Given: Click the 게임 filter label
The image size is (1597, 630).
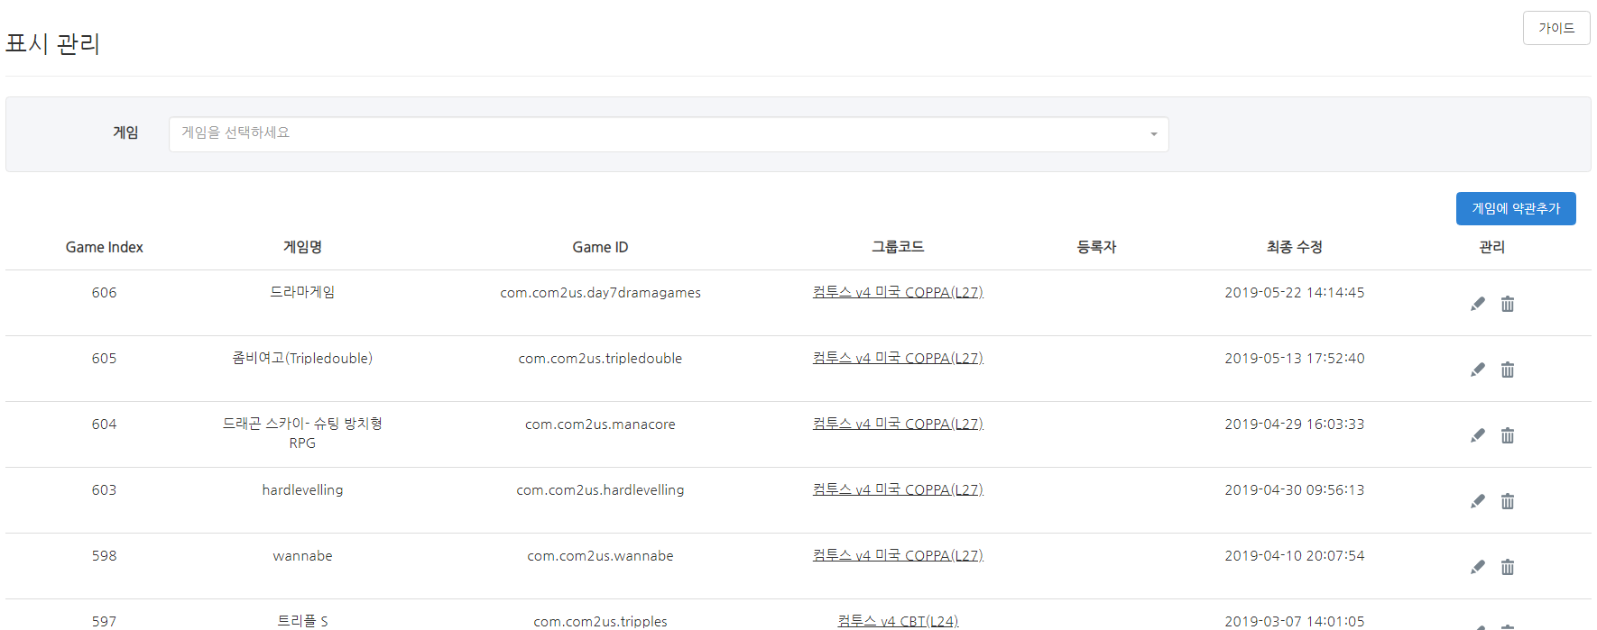Looking at the screenshot, I should pyautogui.click(x=125, y=132).
